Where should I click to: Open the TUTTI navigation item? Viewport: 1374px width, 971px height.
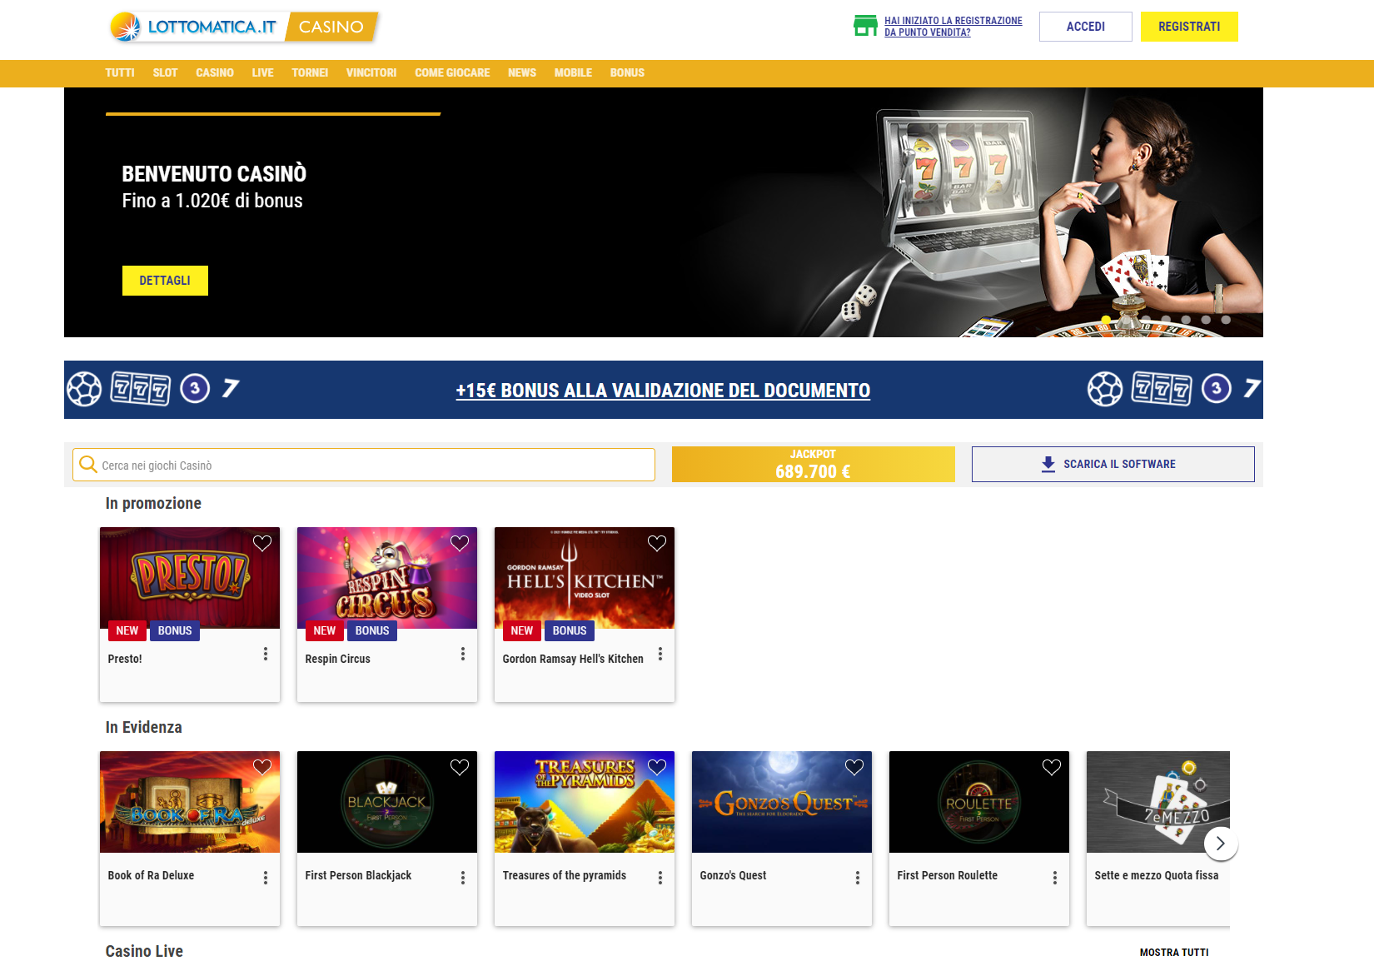click(x=120, y=72)
